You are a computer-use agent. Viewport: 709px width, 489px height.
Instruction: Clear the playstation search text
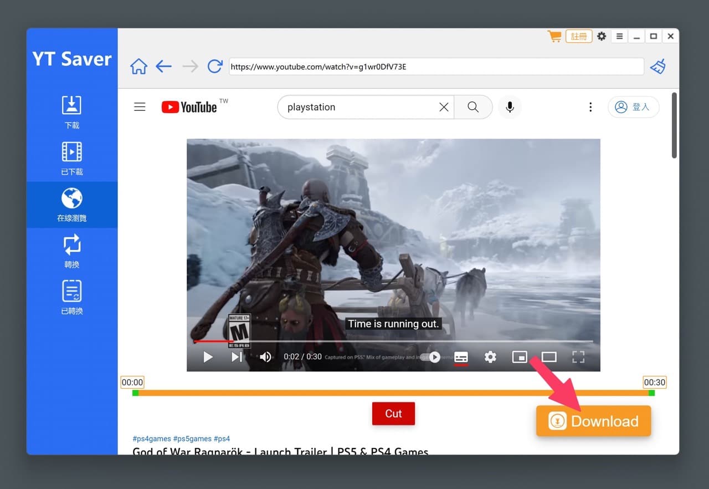coord(444,107)
